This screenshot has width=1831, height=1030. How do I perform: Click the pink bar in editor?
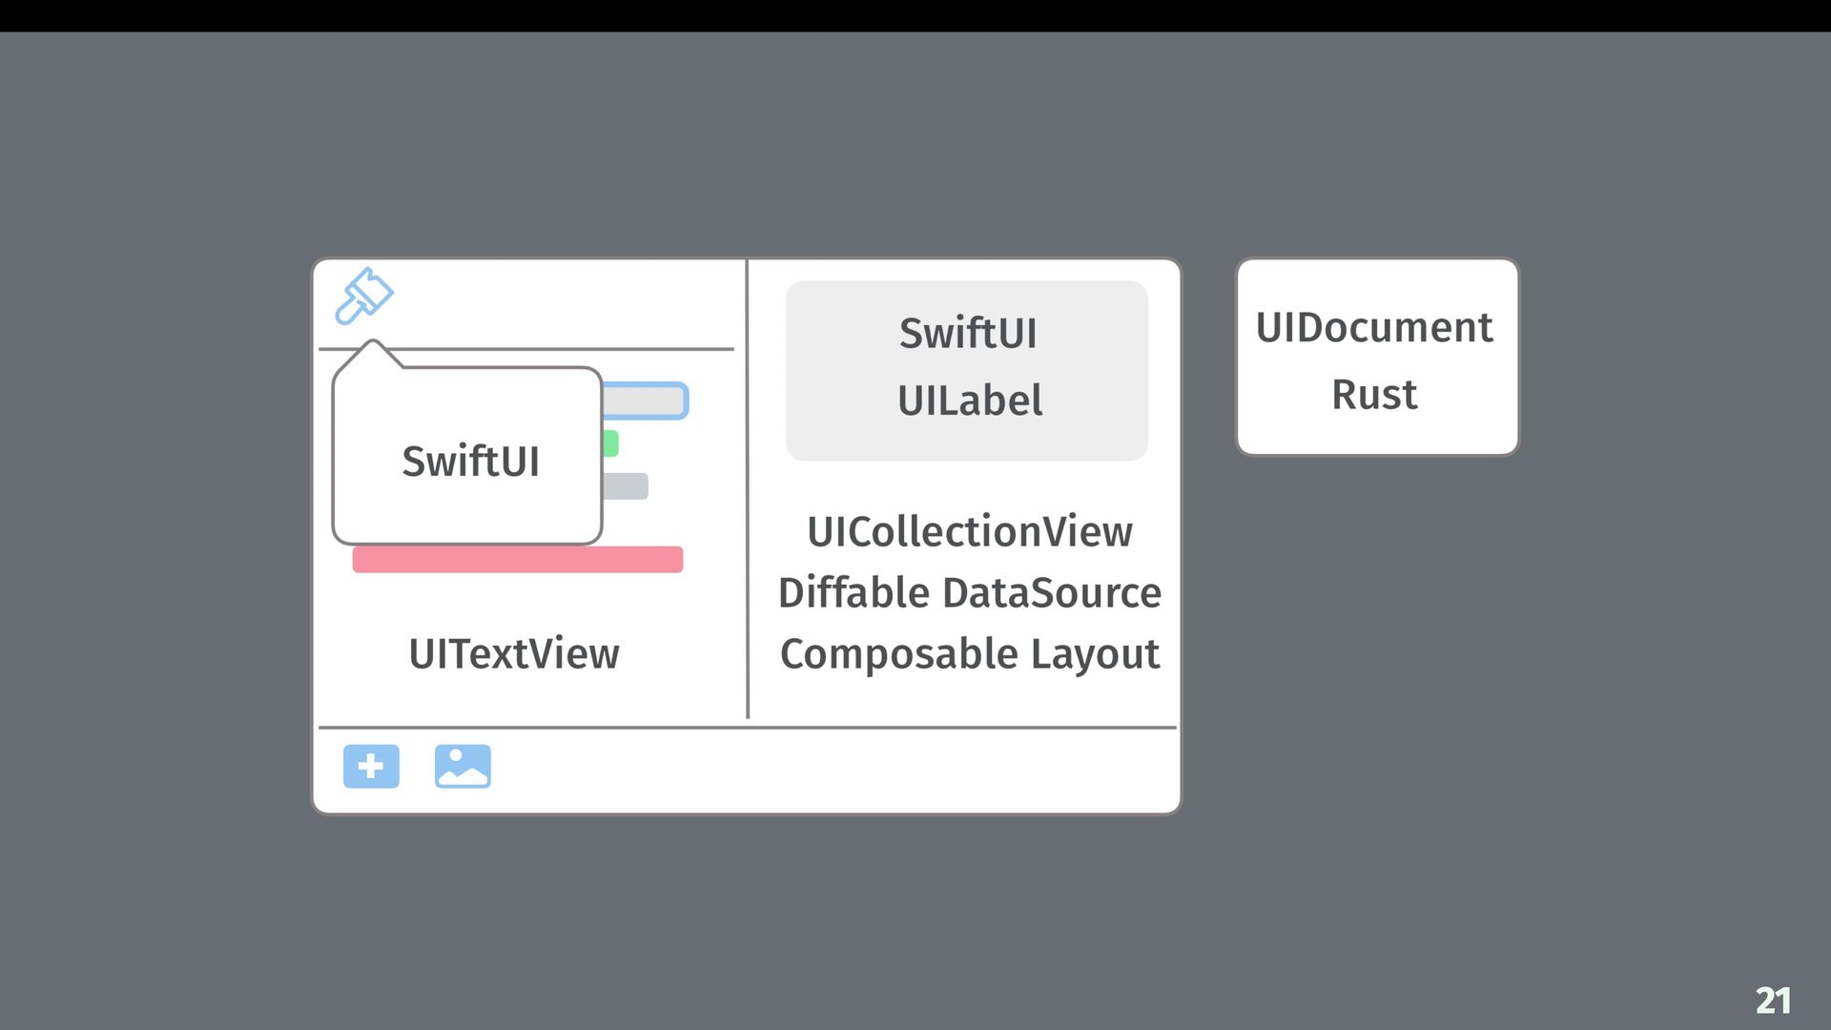[518, 559]
